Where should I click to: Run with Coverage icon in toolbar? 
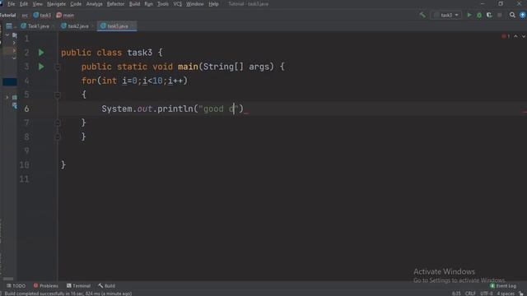[x=489, y=15]
